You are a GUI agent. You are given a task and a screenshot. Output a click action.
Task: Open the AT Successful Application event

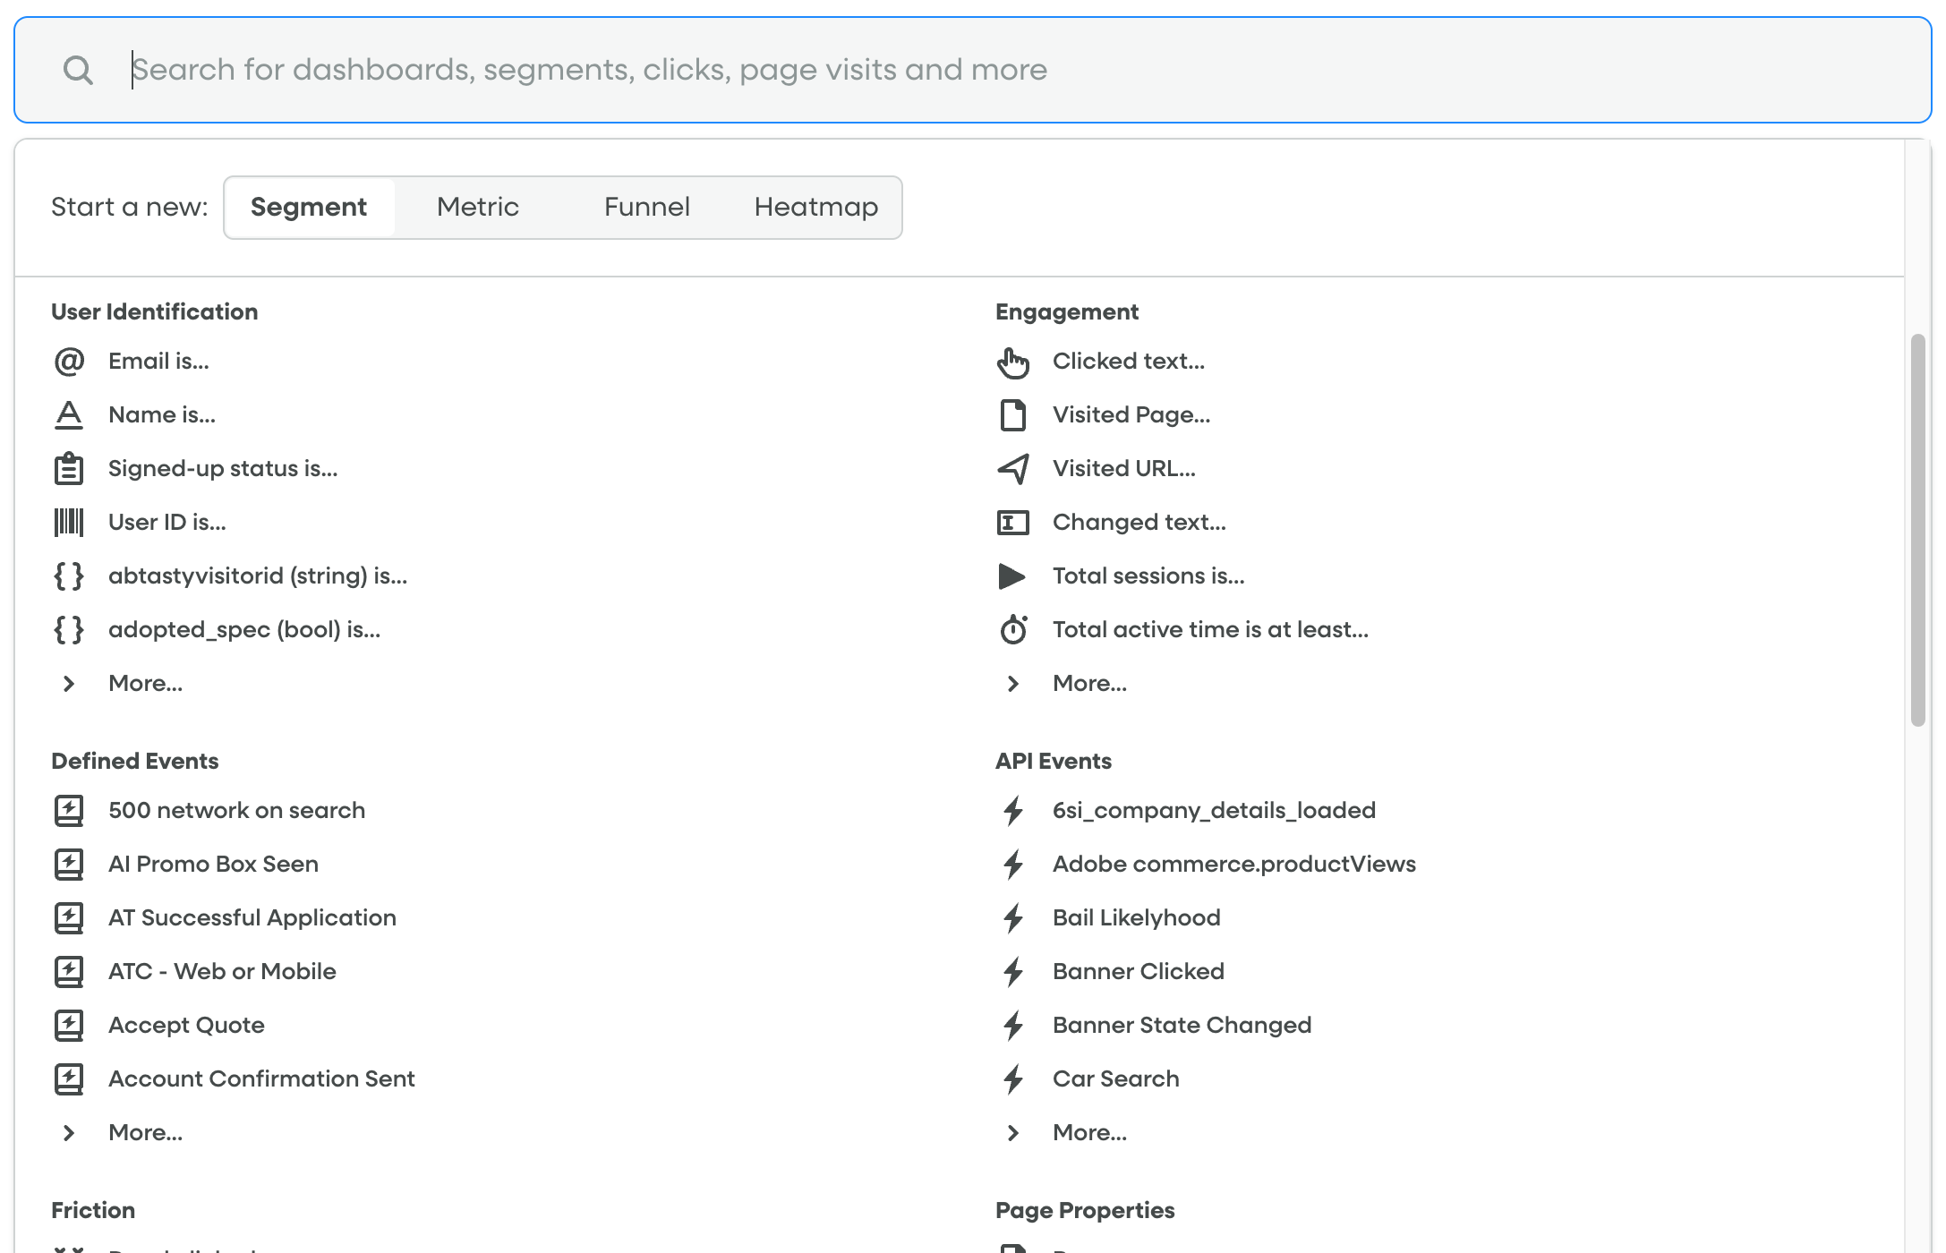click(252, 918)
